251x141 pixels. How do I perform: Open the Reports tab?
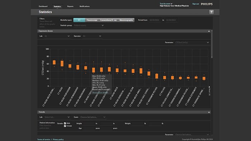tap(70, 6)
